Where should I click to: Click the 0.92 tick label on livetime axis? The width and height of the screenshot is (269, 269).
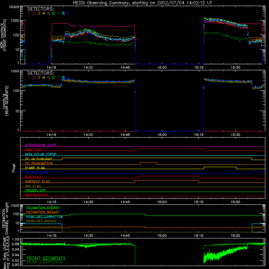15,260
